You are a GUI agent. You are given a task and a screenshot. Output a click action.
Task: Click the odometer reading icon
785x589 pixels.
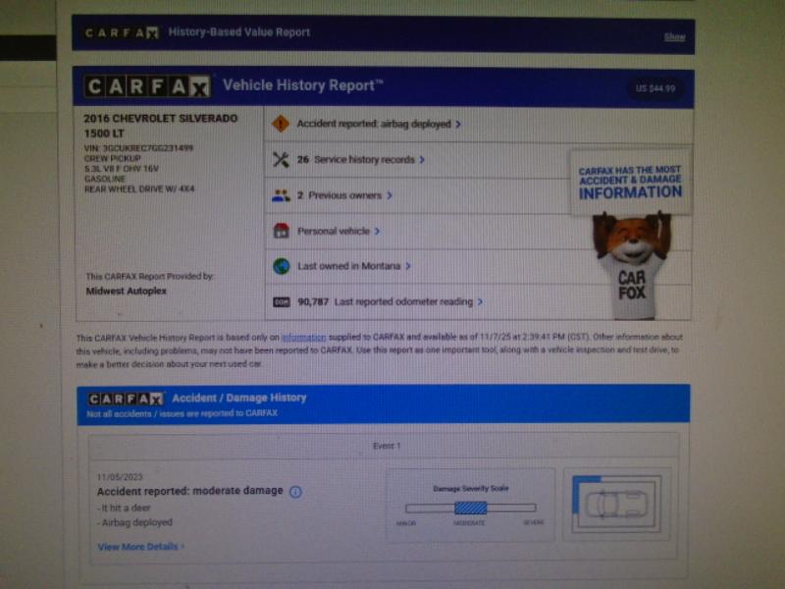(x=281, y=302)
